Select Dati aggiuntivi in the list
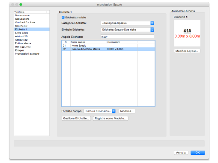Image resolution: width=218 pixels, height=163 pixels. [32, 47]
